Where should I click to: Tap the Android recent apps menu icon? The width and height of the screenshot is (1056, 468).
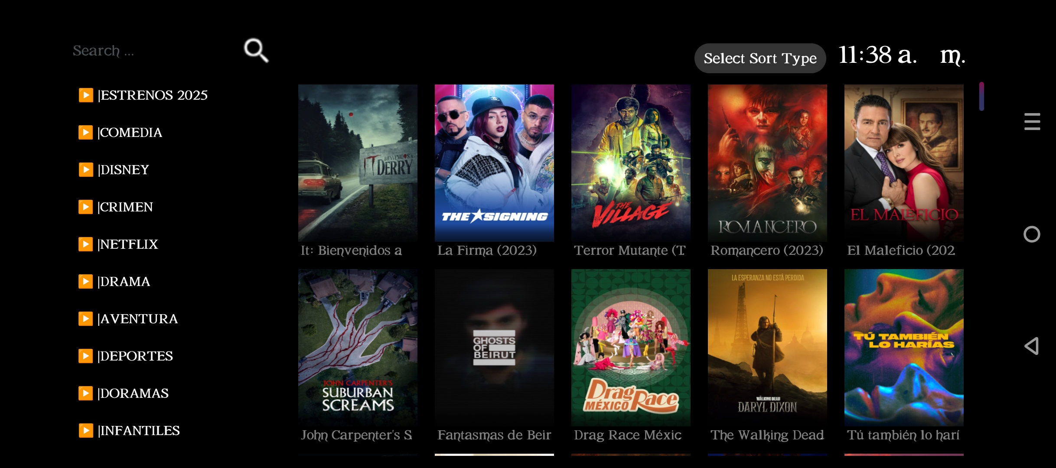pyautogui.click(x=1032, y=121)
